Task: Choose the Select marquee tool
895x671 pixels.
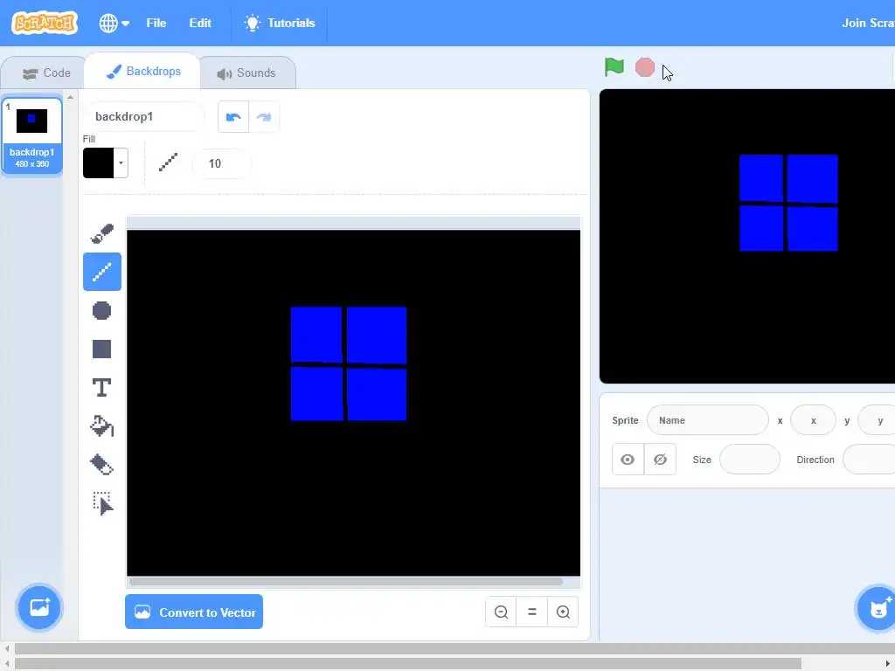Action: [x=102, y=503]
